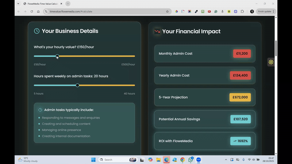Open the Windows Start menu
292x164 pixels.
coord(93,160)
